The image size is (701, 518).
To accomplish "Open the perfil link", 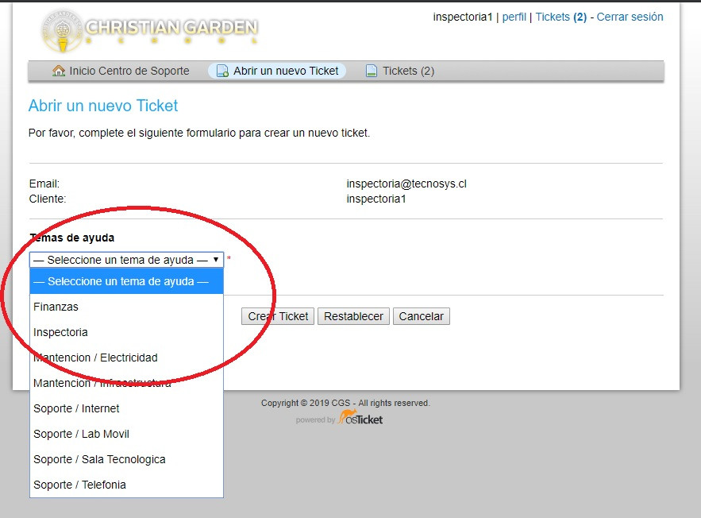I will point(514,17).
